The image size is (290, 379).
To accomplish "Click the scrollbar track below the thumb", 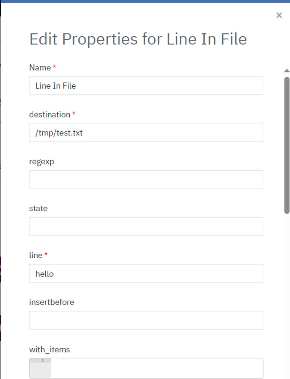I will 287,293.
